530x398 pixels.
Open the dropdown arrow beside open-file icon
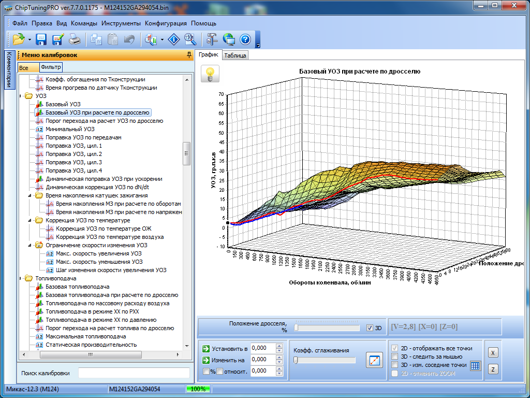30,39
